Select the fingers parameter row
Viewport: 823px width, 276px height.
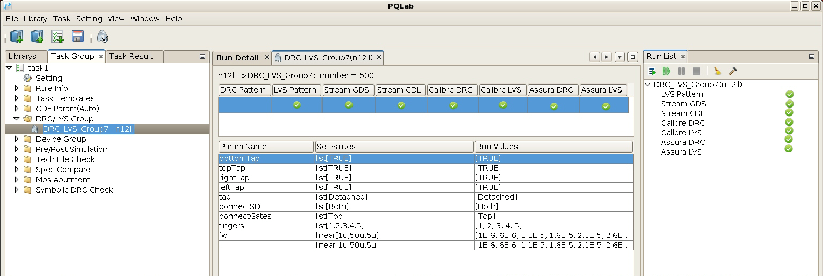(266, 226)
